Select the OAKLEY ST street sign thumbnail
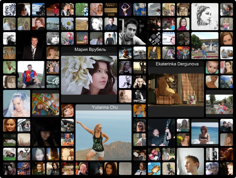The image size is (236, 178). click(111, 9)
